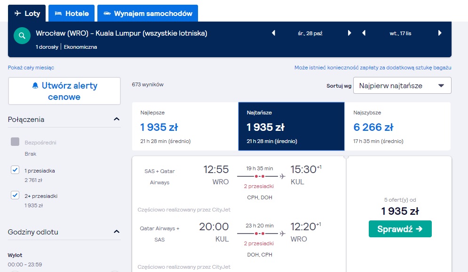Click Wrocław (WRO) – Kuala Lumpur route text
Screen dimensions: 468x272
(121, 33)
